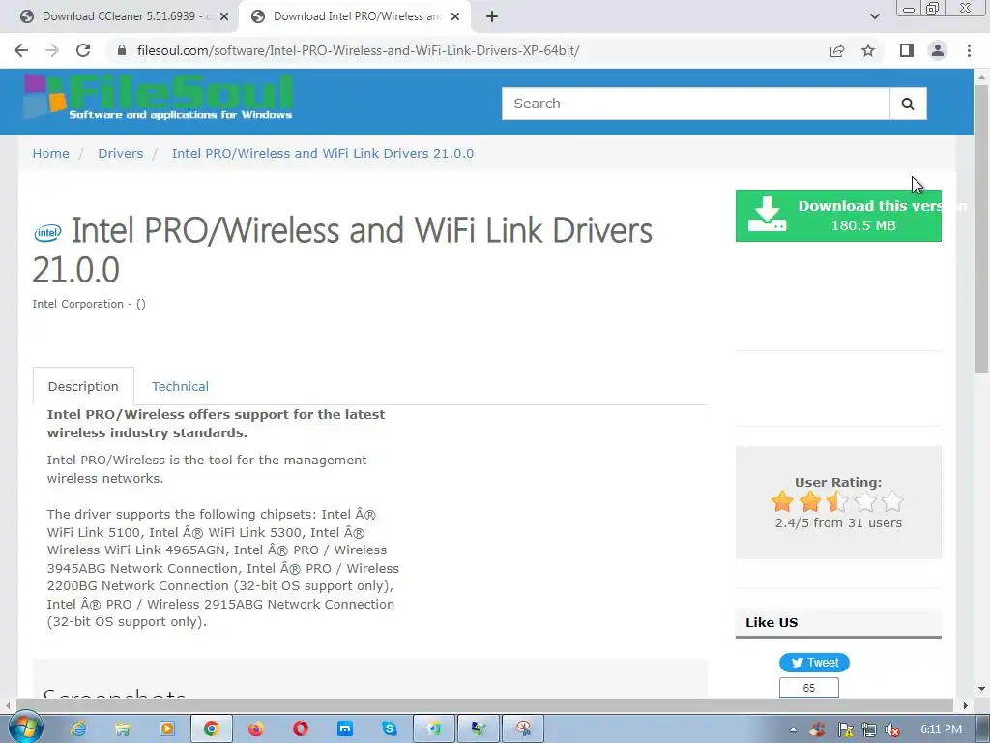The width and height of the screenshot is (990, 743).
Task: Click the '2.4/5 from 31 users' text
Action: tap(838, 523)
